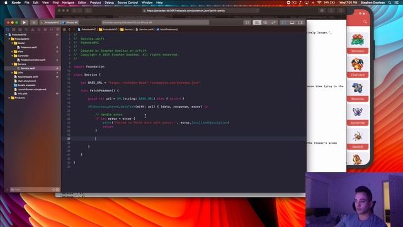
Task: Open the Navigate menu
Action: click(x=68, y=3)
